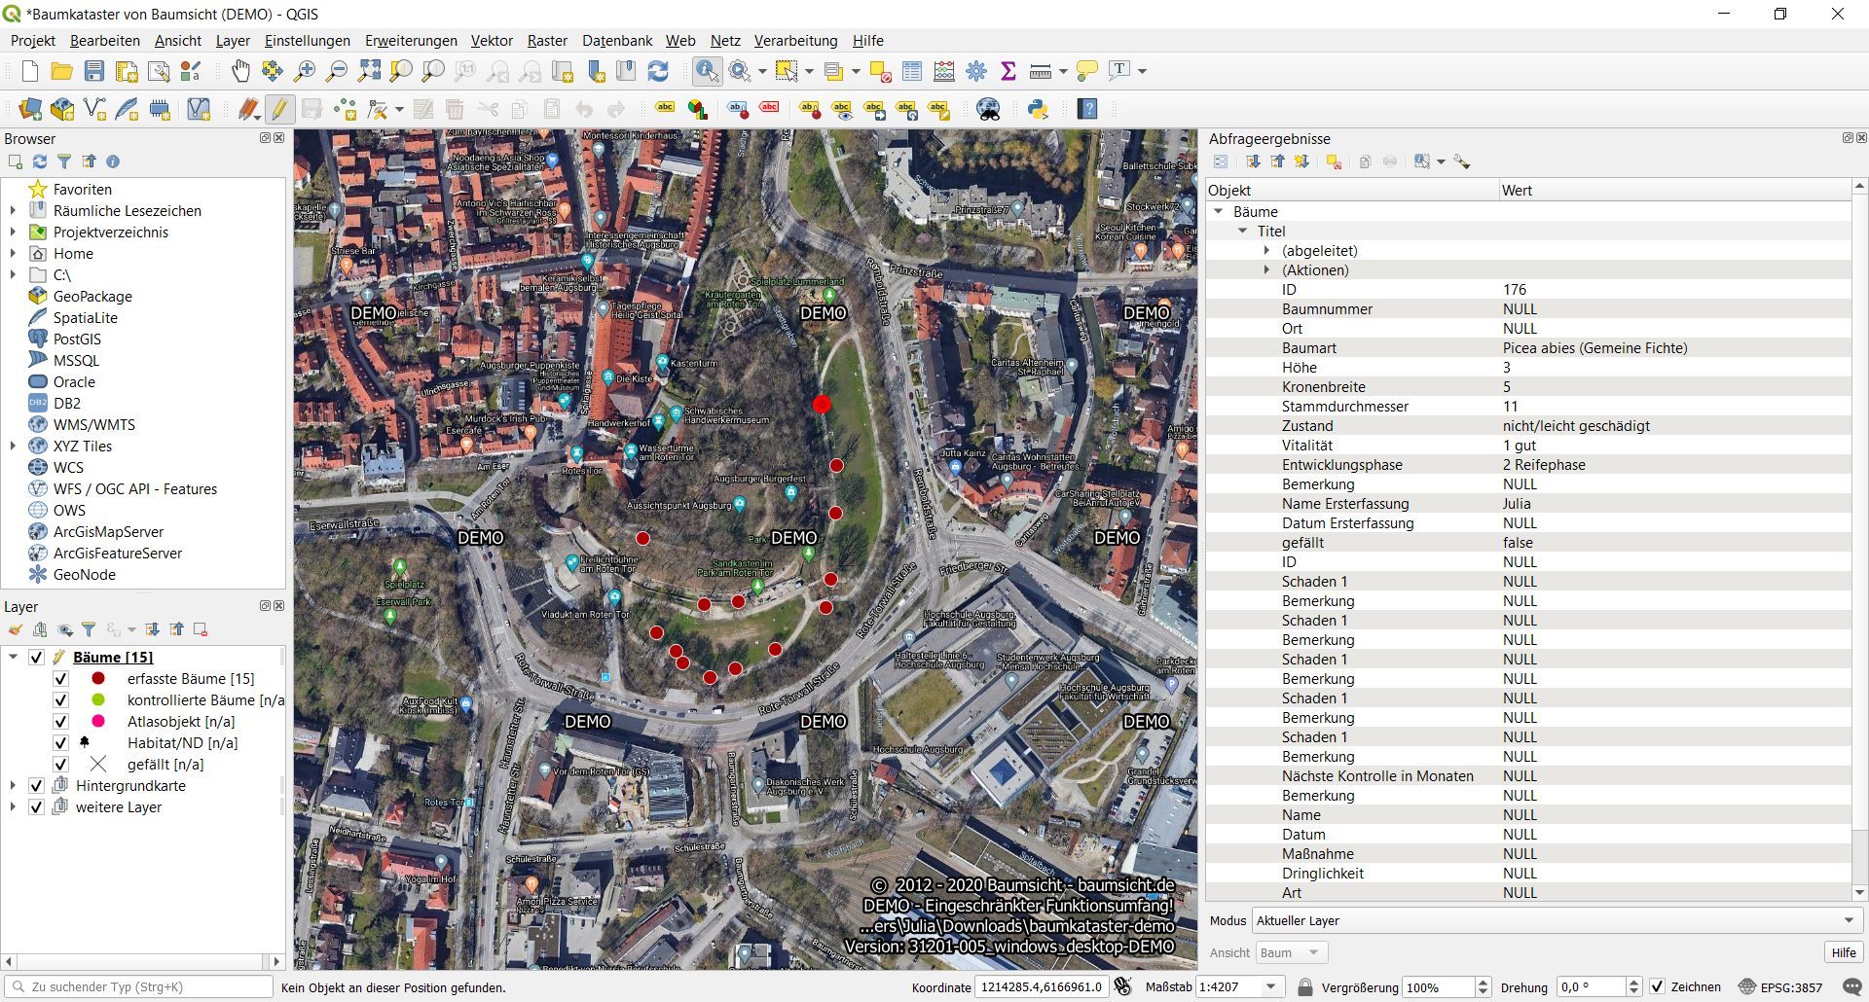Viewport: 1869px width, 1002px height.
Task: Click the Koordinate input field
Action: point(1042,986)
